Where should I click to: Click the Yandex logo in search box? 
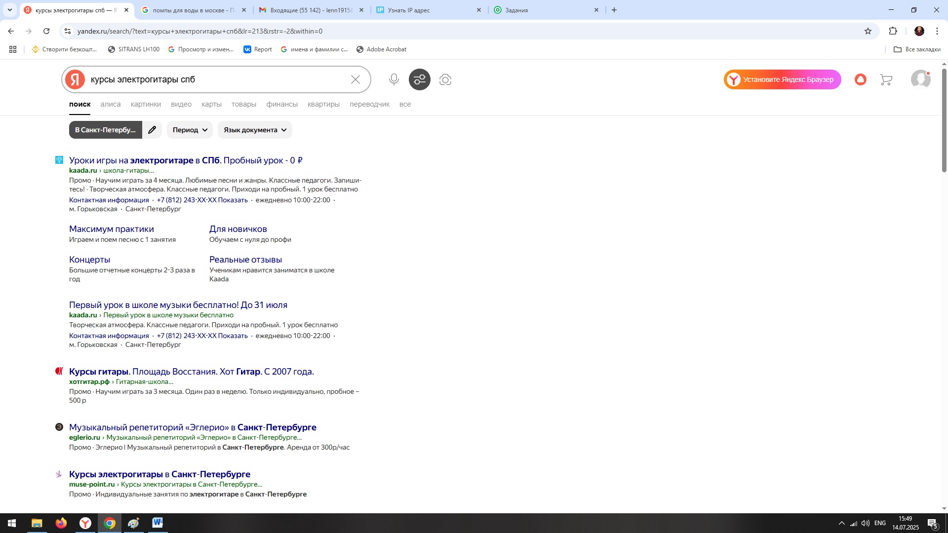[x=75, y=79]
